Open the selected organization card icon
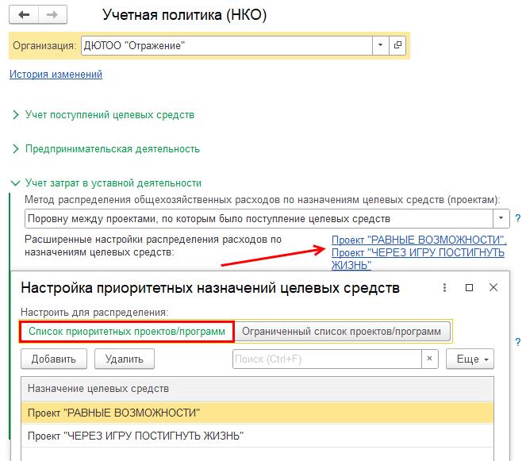Screen dimensions: 526x461 click(x=397, y=45)
